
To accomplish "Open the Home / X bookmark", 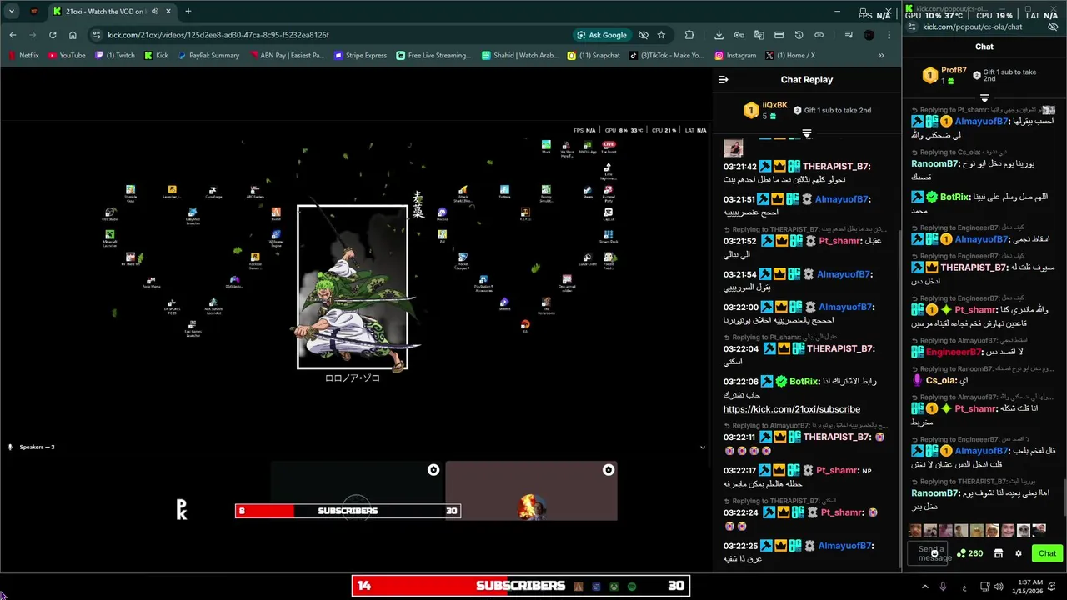I will [x=790, y=56].
